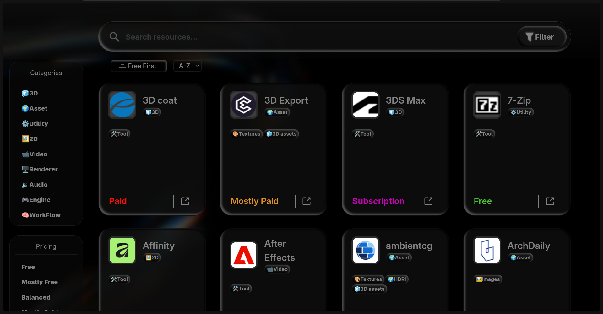Click the Video tag on After Effects card
This screenshot has height=314, width=603.
pos(277,269)
